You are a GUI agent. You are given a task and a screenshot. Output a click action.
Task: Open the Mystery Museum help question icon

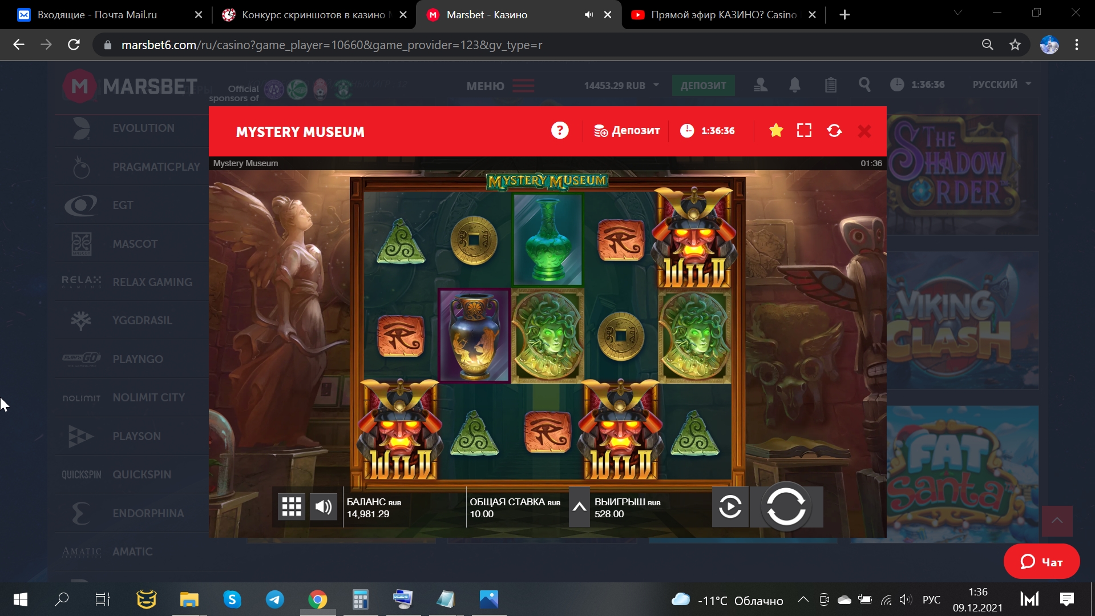click(560, 131)
